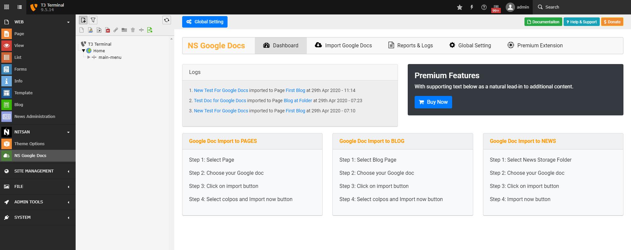Switch to Import Google Docs tab

pos(343,45)
